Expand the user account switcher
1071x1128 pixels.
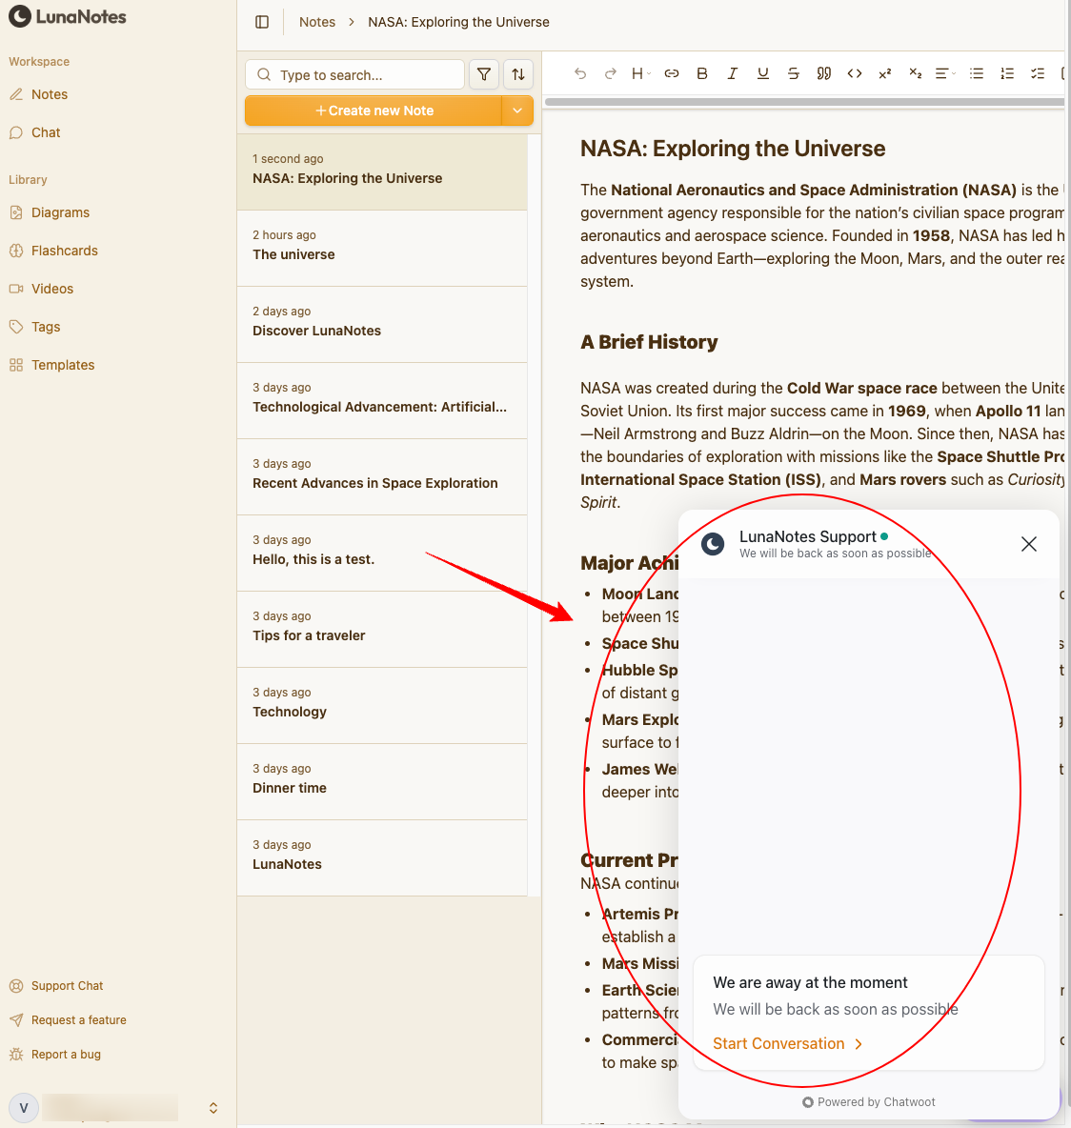213,1107
